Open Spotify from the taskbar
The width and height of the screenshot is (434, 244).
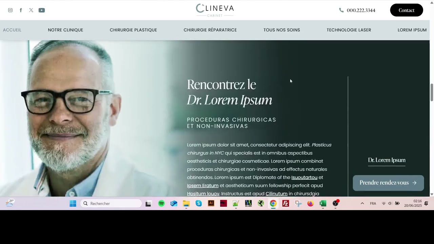point(161,203)
